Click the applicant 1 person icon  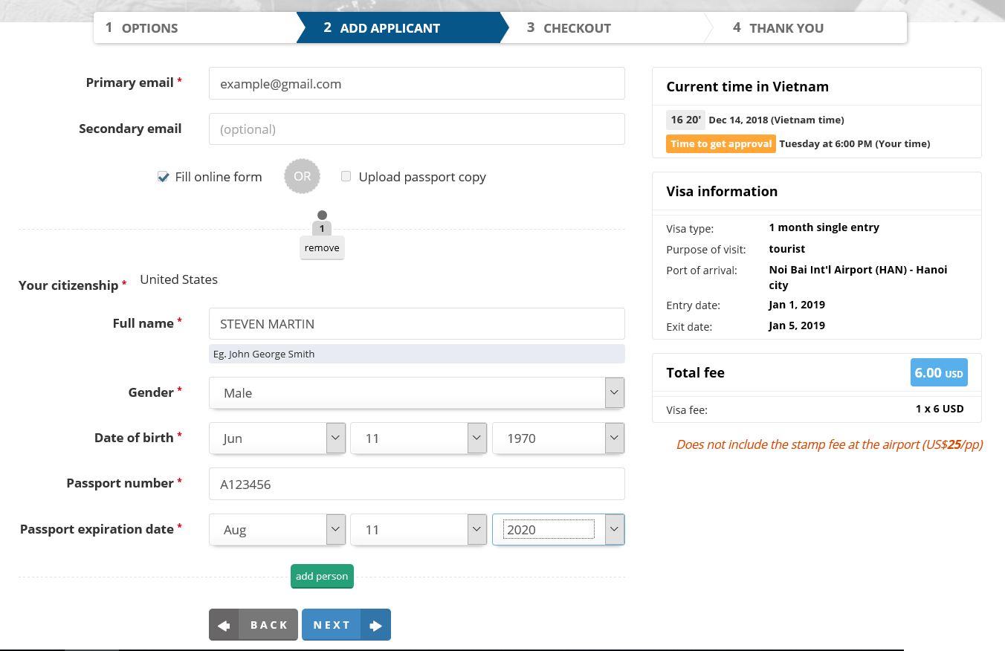[x=322, y=222]
